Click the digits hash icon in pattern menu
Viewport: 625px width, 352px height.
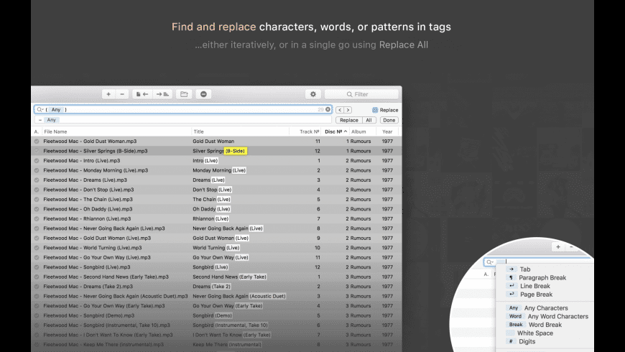[x=511, y=341]
